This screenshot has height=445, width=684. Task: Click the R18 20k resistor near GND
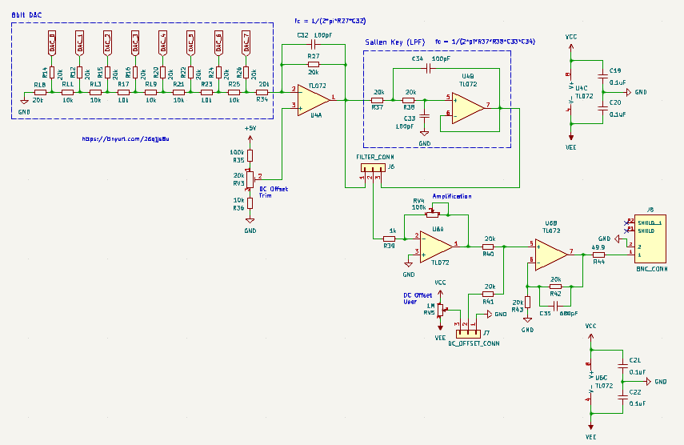39,93
